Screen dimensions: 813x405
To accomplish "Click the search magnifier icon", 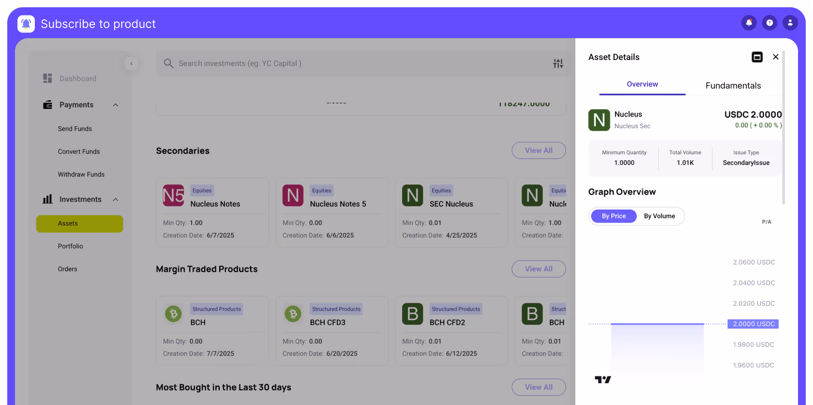I will (x=168, y=63).
